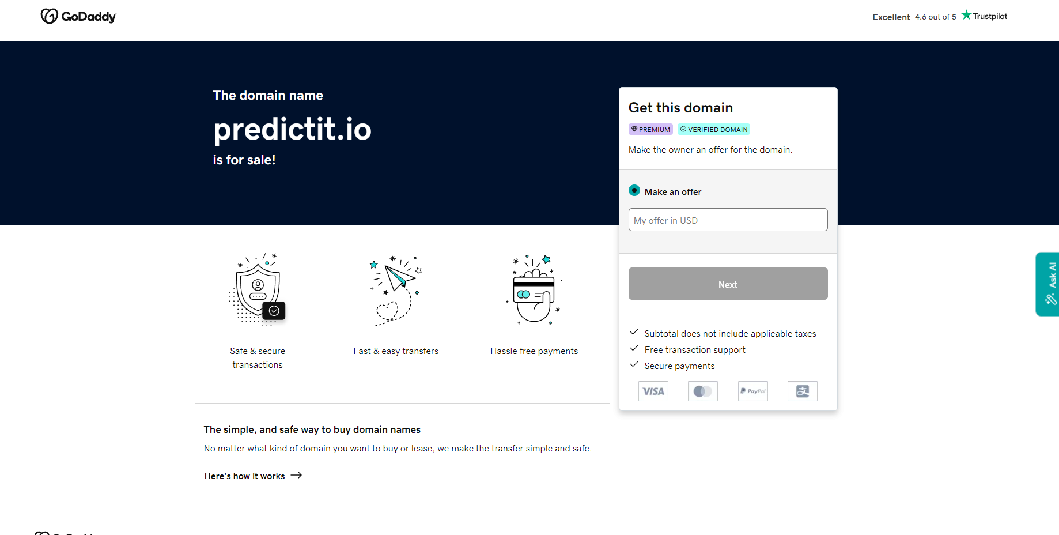The width and height of the screenshot is (1059, 535).
Task: Click the GoDaddy logo in header
Action: click(78, 16)
